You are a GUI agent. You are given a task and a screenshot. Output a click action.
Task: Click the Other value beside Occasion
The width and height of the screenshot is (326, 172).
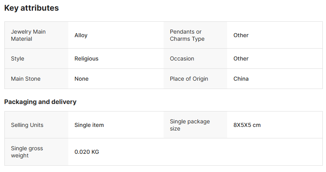click(241, 59)
